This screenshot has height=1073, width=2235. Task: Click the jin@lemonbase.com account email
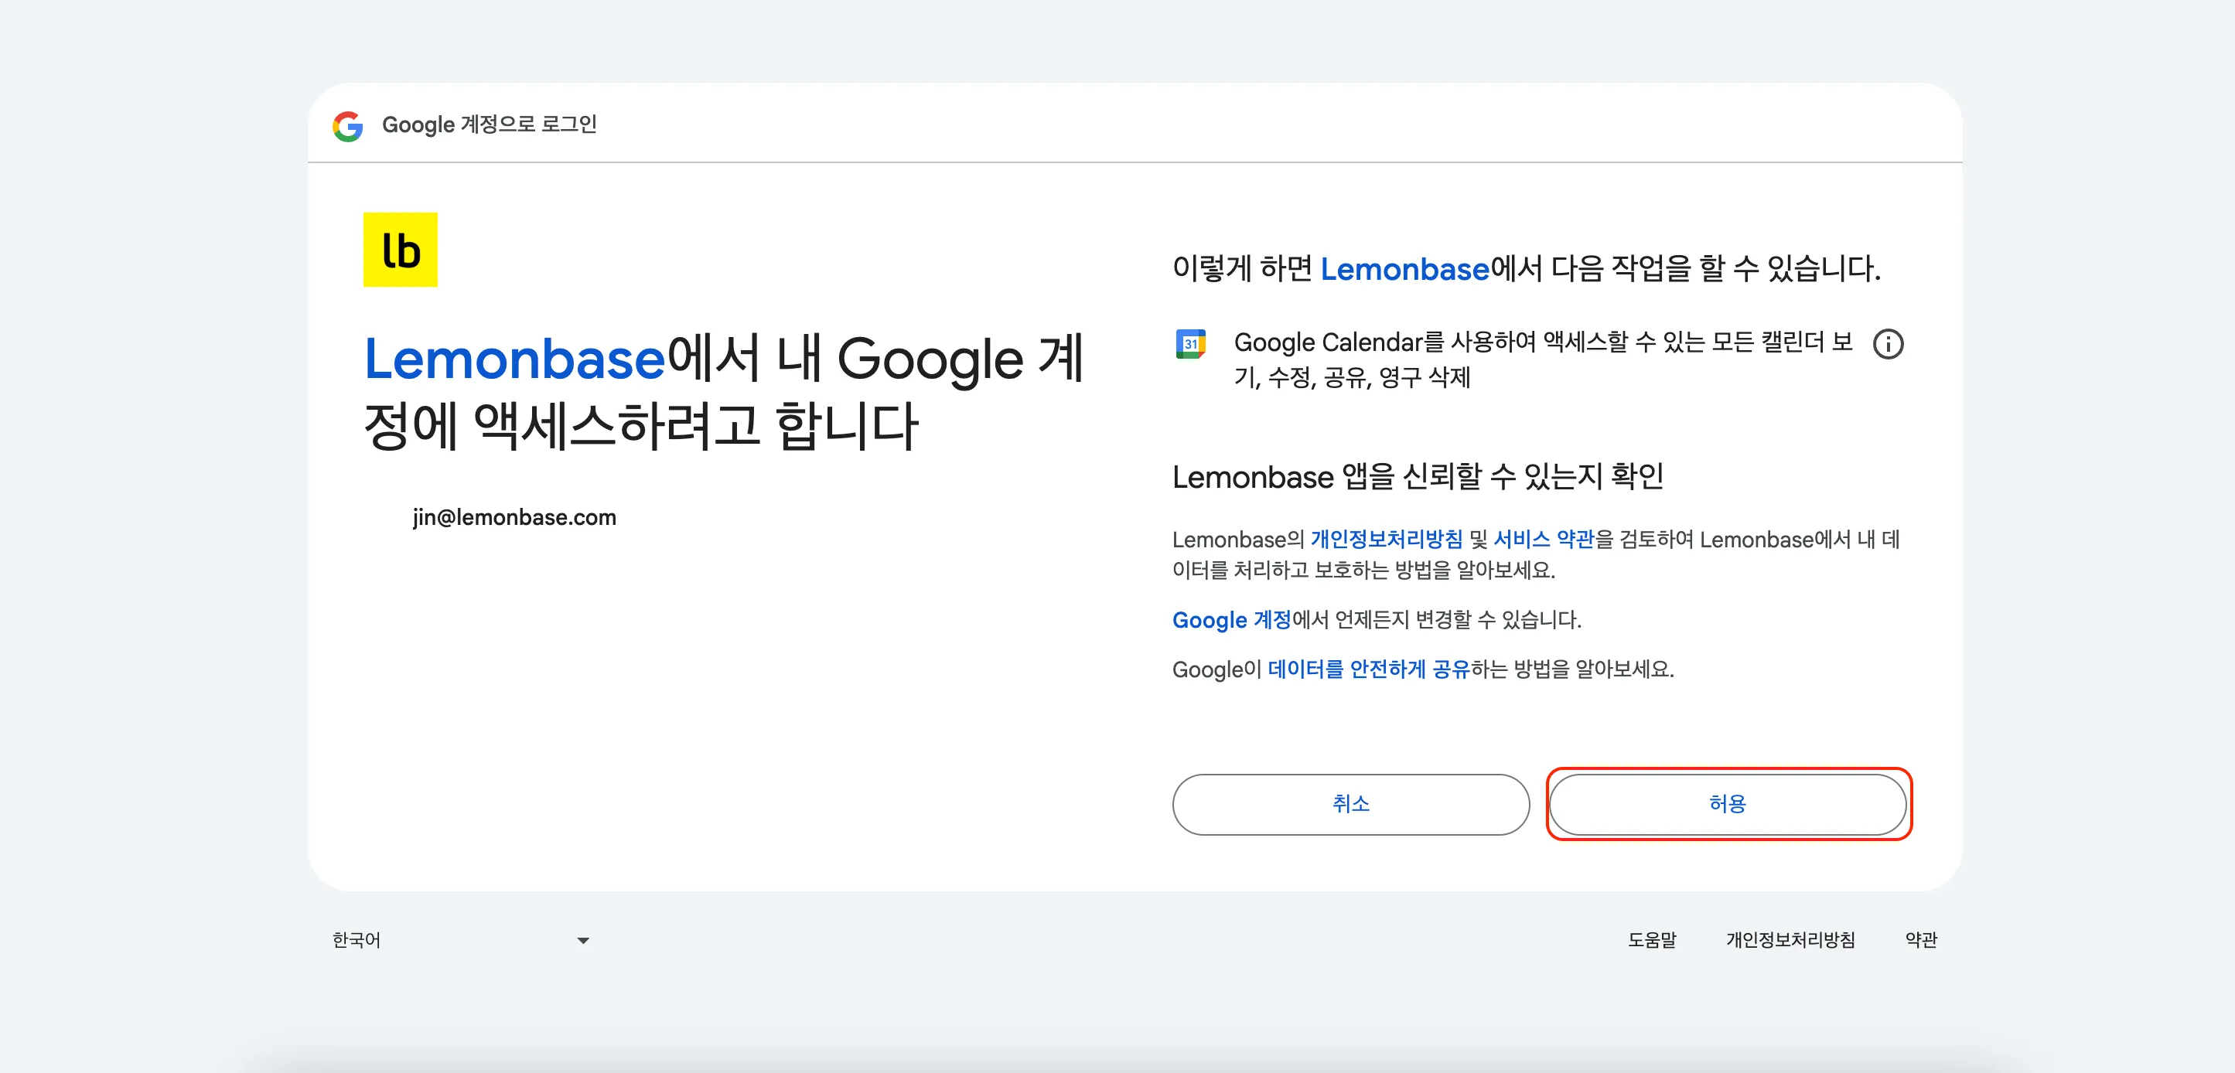tap(514, 518)
